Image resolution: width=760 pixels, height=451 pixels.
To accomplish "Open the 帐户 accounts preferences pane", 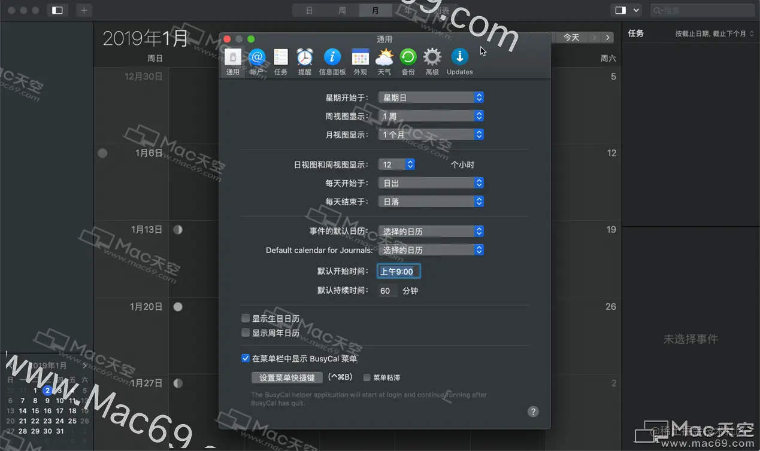I will pyautogui.click(x=257, y=62).
